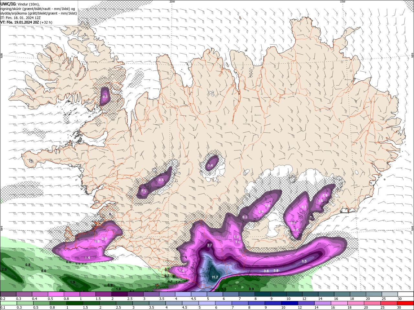Click the 15W longitude label
Screen dimensions: 414x310
(343, 2)
